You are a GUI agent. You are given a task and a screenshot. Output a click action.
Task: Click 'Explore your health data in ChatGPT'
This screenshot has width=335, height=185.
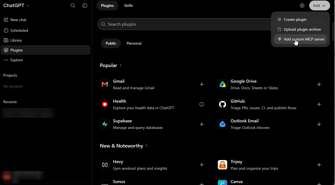[143, 108]
